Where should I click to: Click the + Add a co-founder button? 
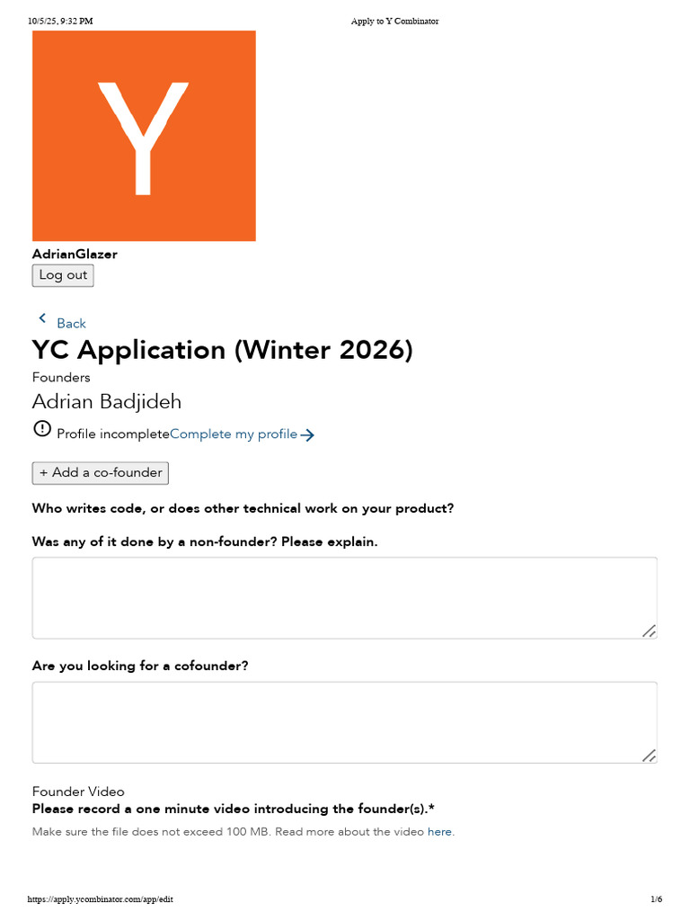101,473
